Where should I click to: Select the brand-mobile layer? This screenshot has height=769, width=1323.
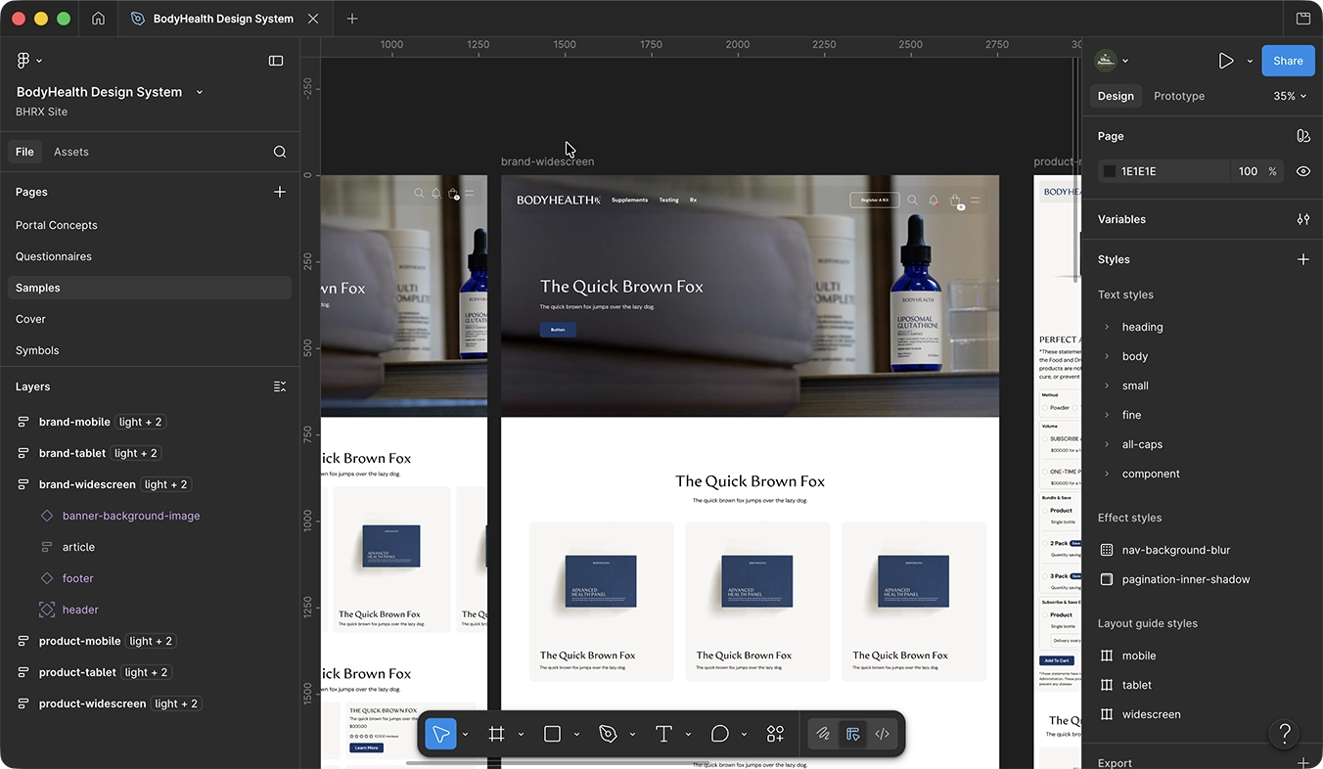[74, 422]
